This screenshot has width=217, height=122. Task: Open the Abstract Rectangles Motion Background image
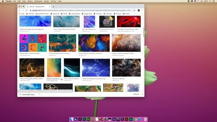35,21
